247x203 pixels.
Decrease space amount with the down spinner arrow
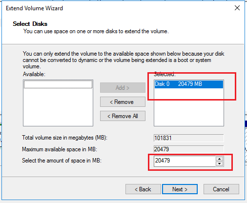pos(220,163)
